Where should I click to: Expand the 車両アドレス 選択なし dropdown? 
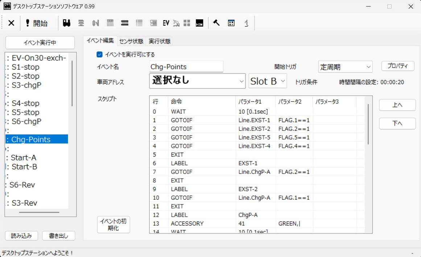tap(197, 81)
